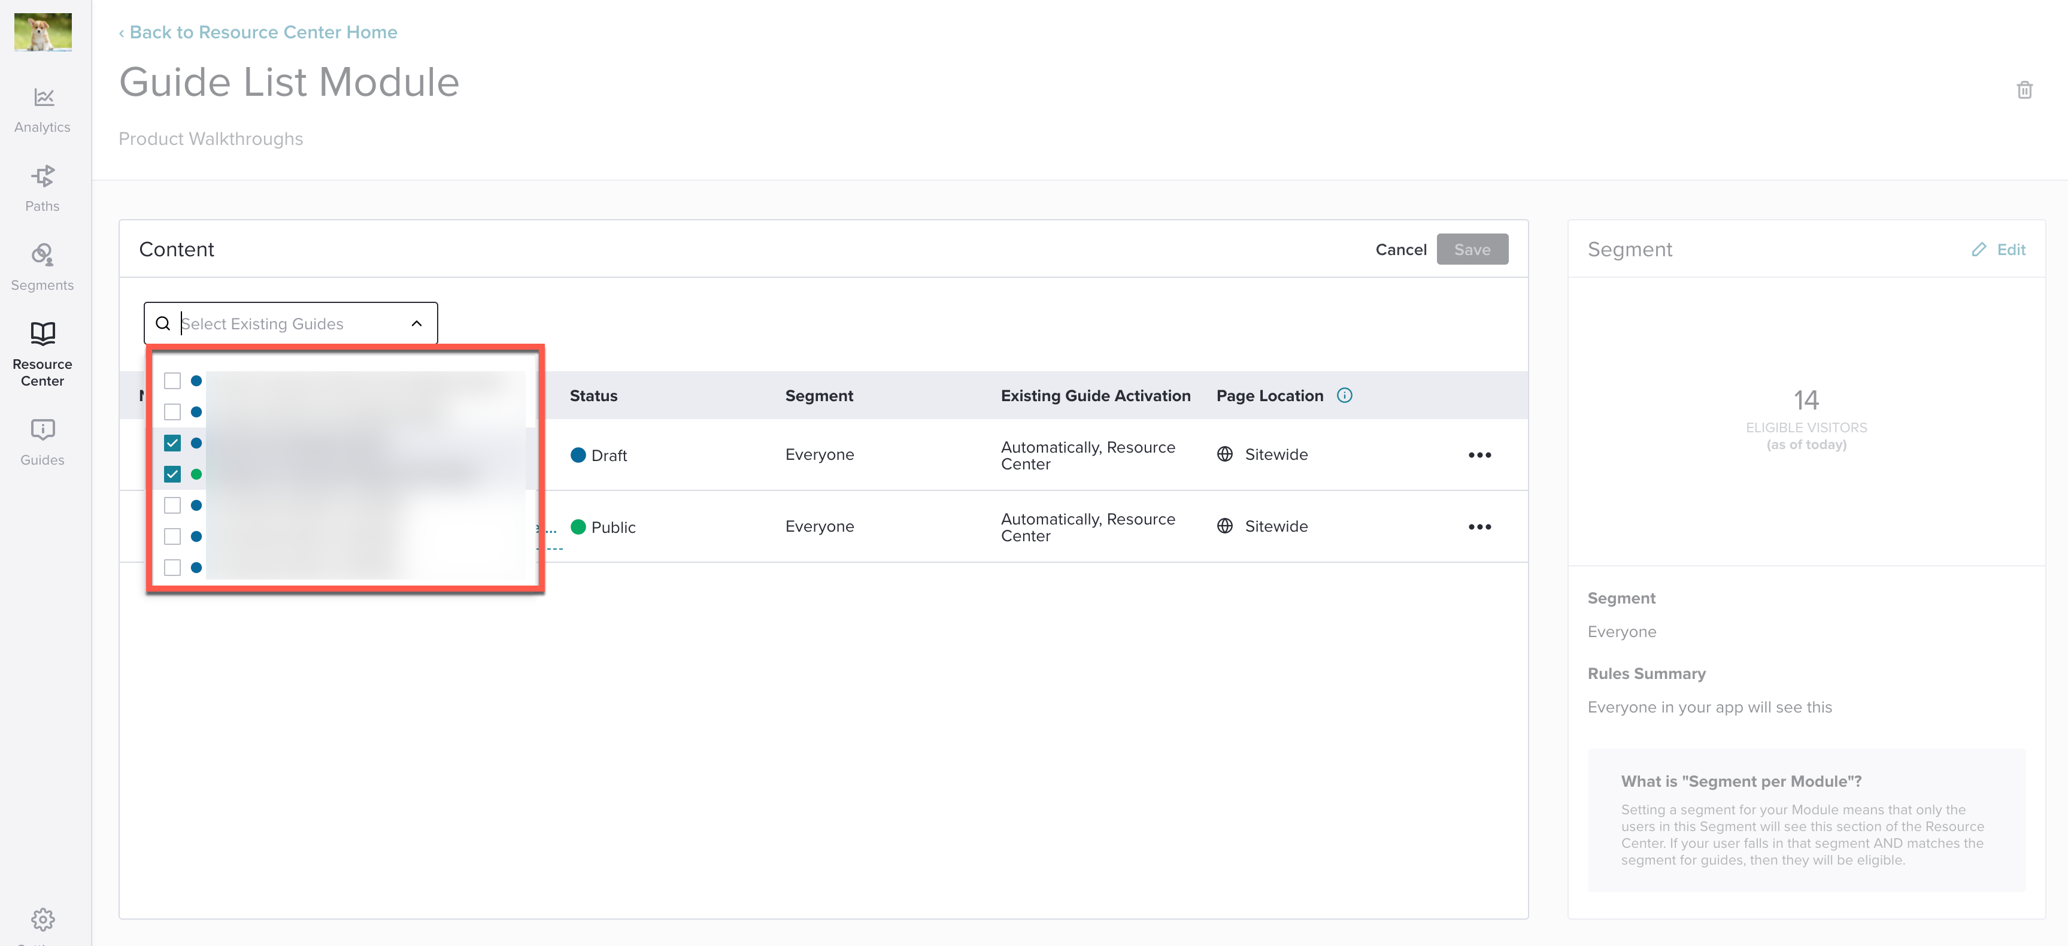2068x946 pixels.
Task: Click the green status dot in dropdown
Action: point(196,474)
